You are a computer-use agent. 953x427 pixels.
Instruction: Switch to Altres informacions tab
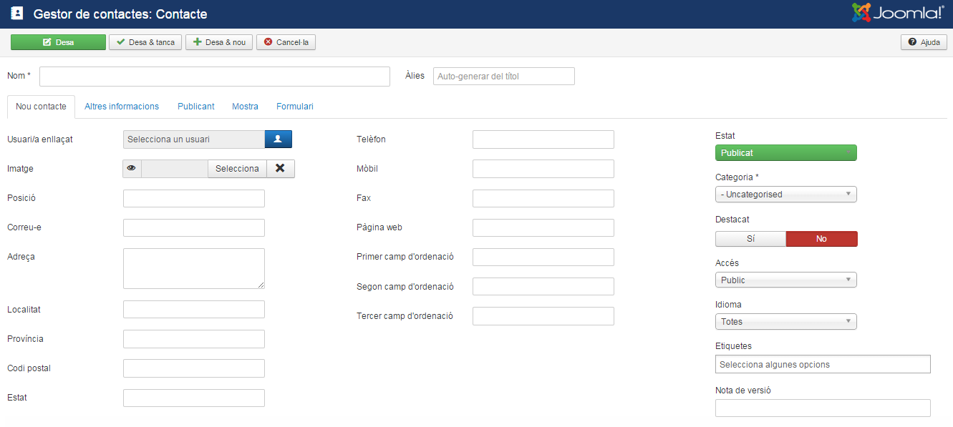pos(122,107)
